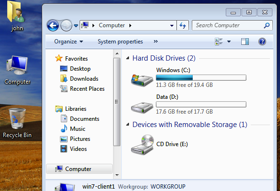The image size is (280, 191).
Task: Collapse the Hard Disk Drives group
Action: 128,58
